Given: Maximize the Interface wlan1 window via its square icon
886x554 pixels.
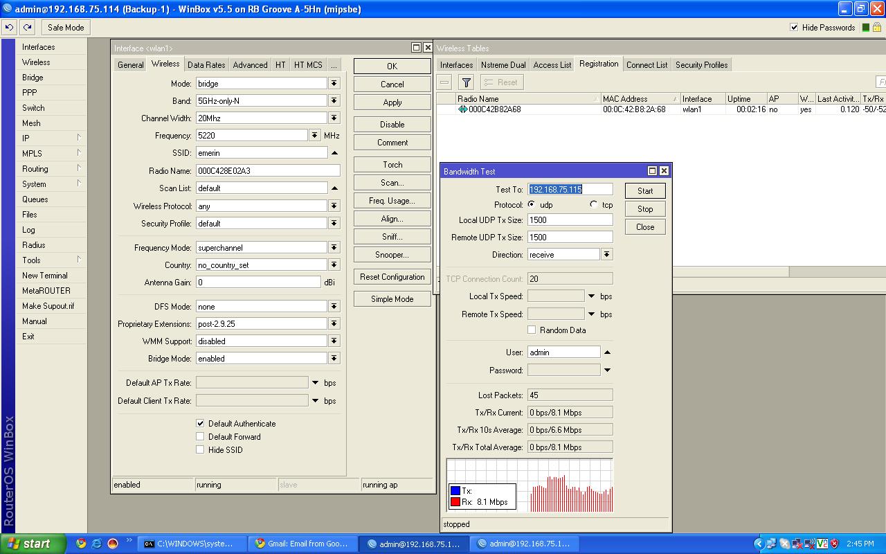Looking at the screenshot, I should point(416,48).
